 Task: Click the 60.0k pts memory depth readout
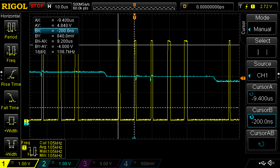point(80,8)
